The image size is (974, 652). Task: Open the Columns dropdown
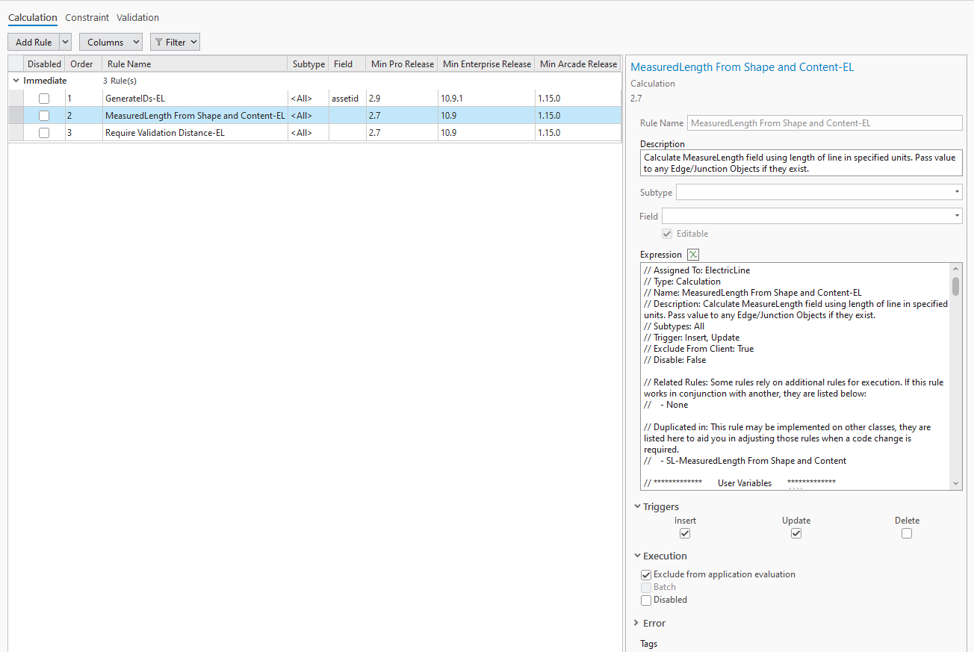110,42
